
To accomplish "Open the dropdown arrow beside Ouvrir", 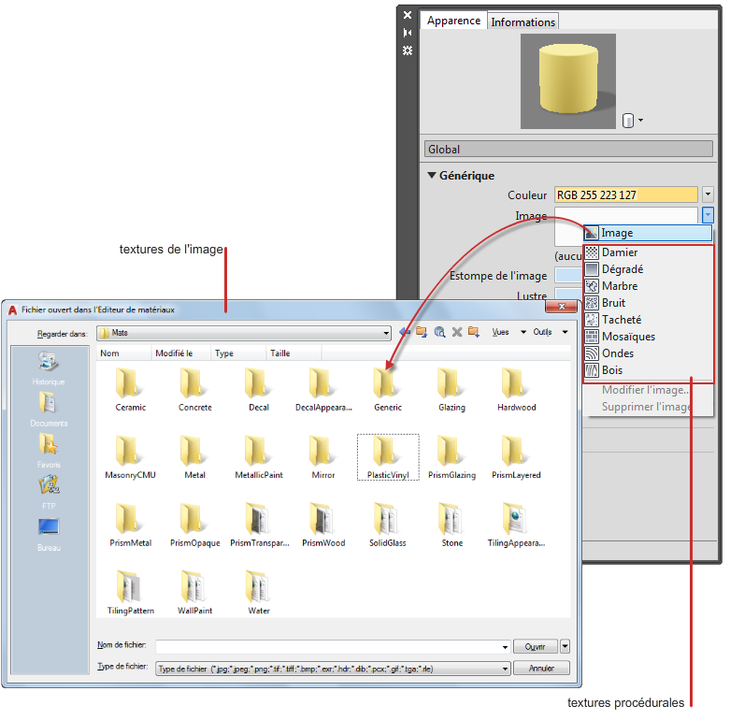I will point(565,646).
